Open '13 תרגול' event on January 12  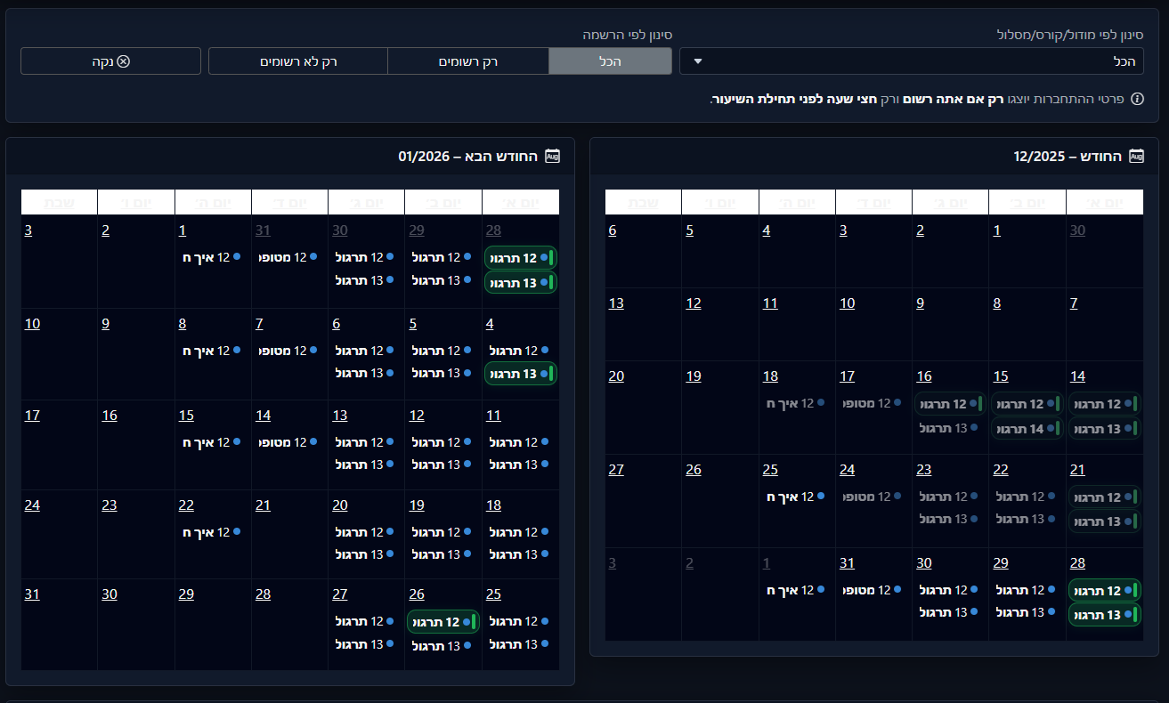(x=442, y=465)
